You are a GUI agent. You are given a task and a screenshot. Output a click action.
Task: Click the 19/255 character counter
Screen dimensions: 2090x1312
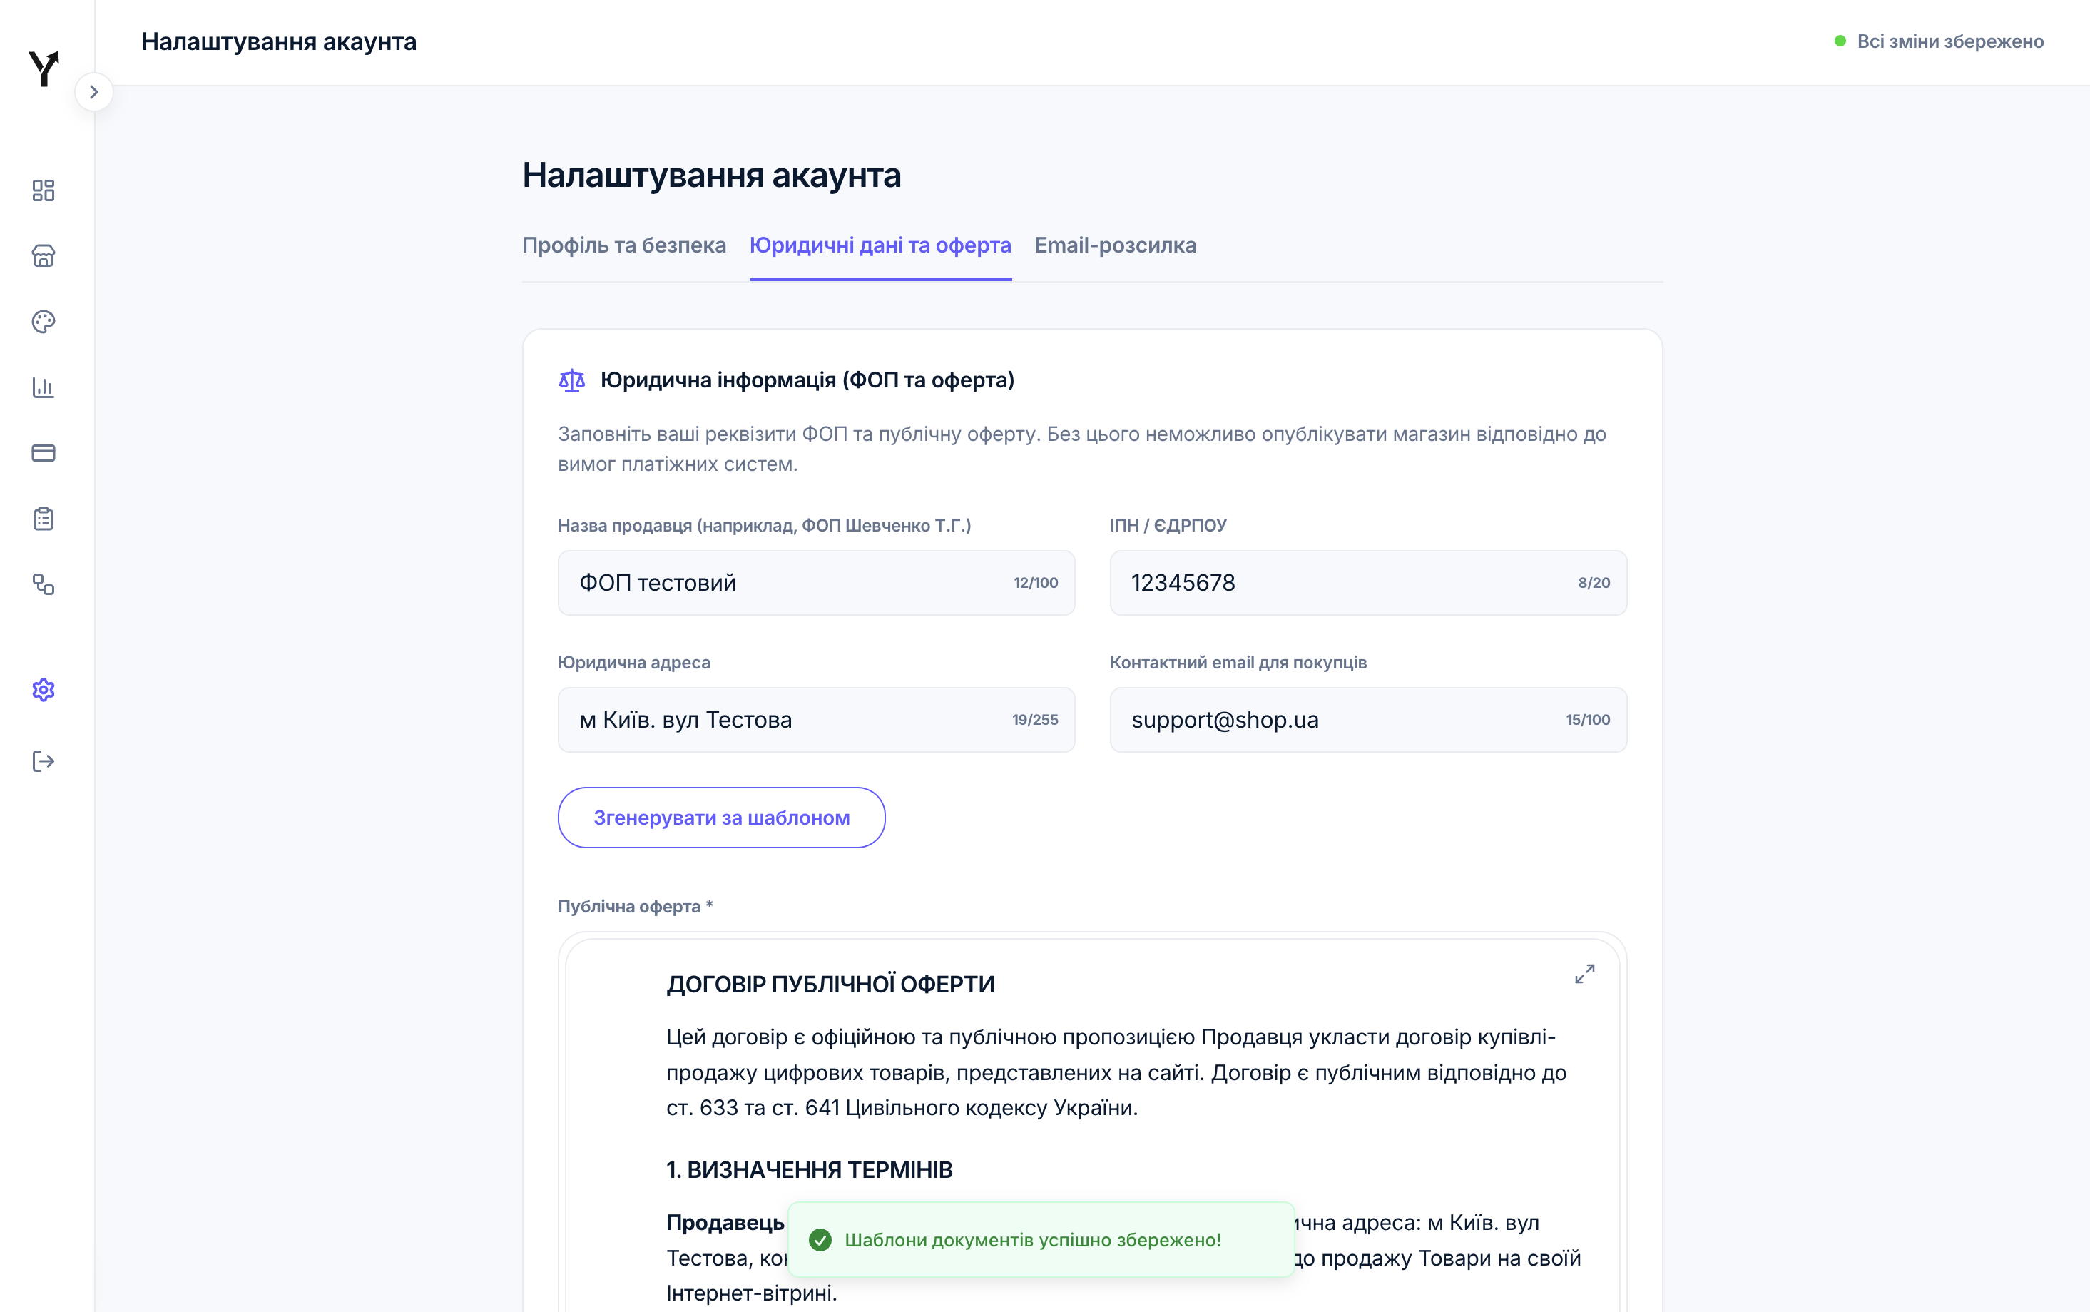[1035, 721]
